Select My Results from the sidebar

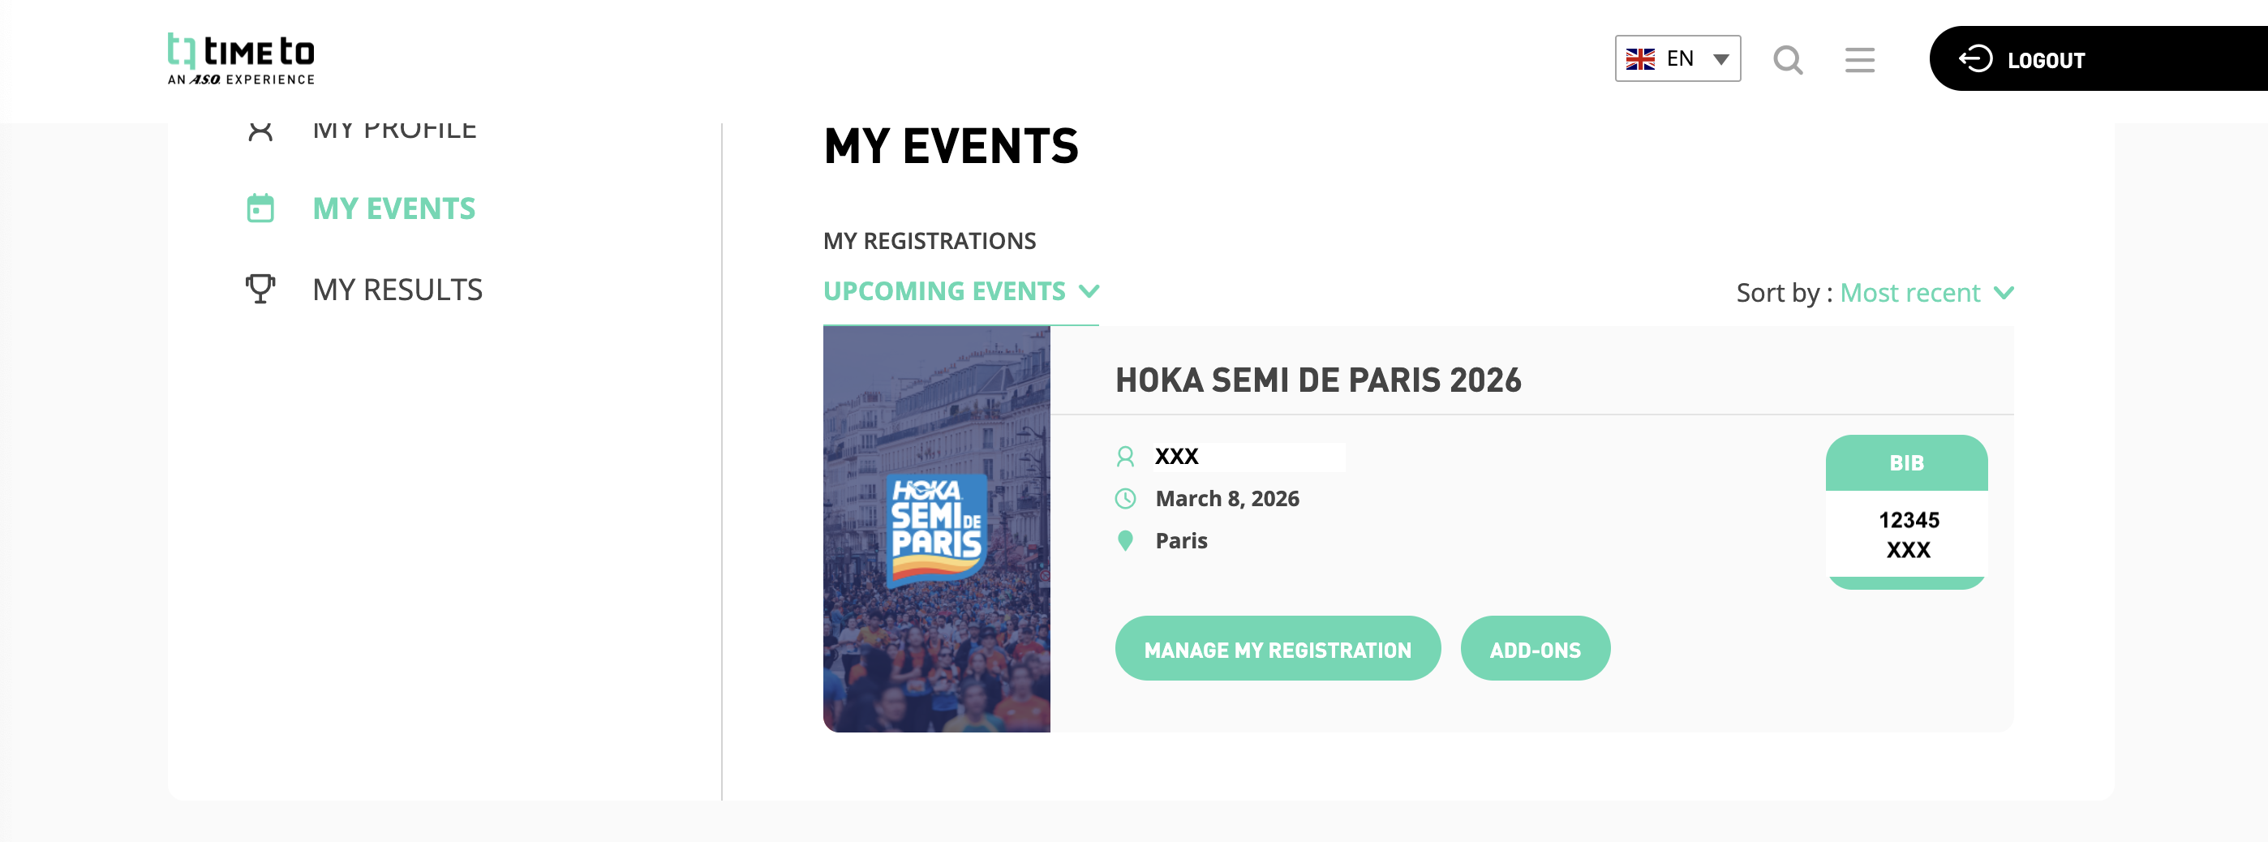tap(397, 289)
